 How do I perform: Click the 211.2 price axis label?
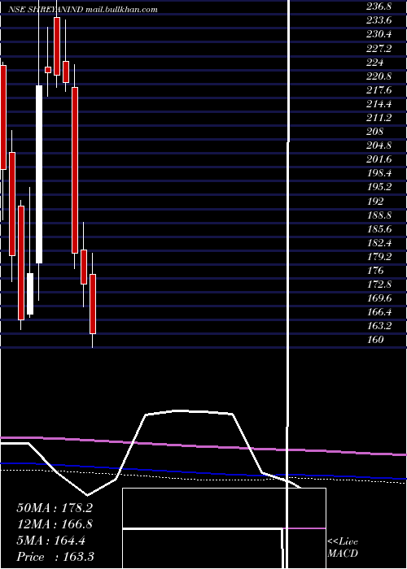point(379,118)
